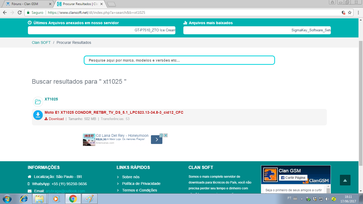Open the media player taskbar icon
363x204 pixels.
click(x=56, y=199)
